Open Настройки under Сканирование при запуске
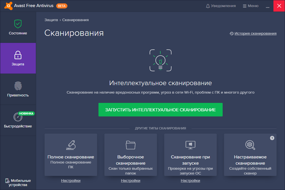Screen dimensions: 285x190 point(190,180)
